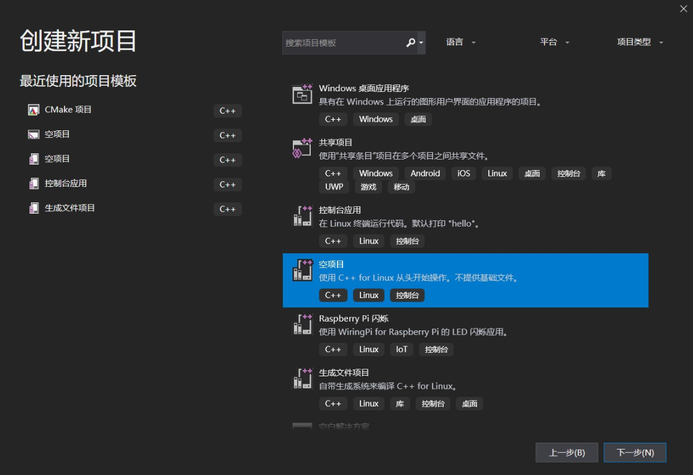Click the 控制台 tag in highlighted 空项目
The image size is (693, 475).
click(x=407, y=296)
